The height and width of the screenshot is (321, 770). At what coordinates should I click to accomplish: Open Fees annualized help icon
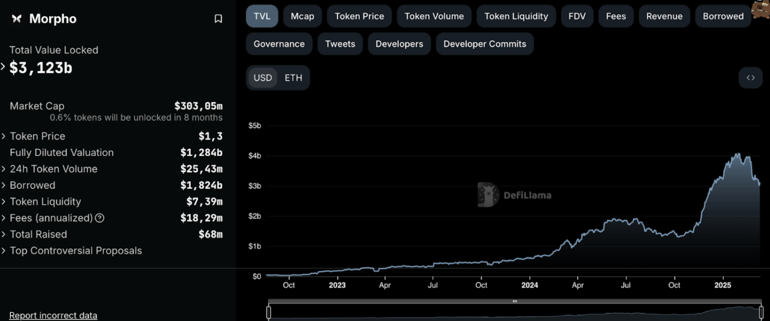[100, 218]
